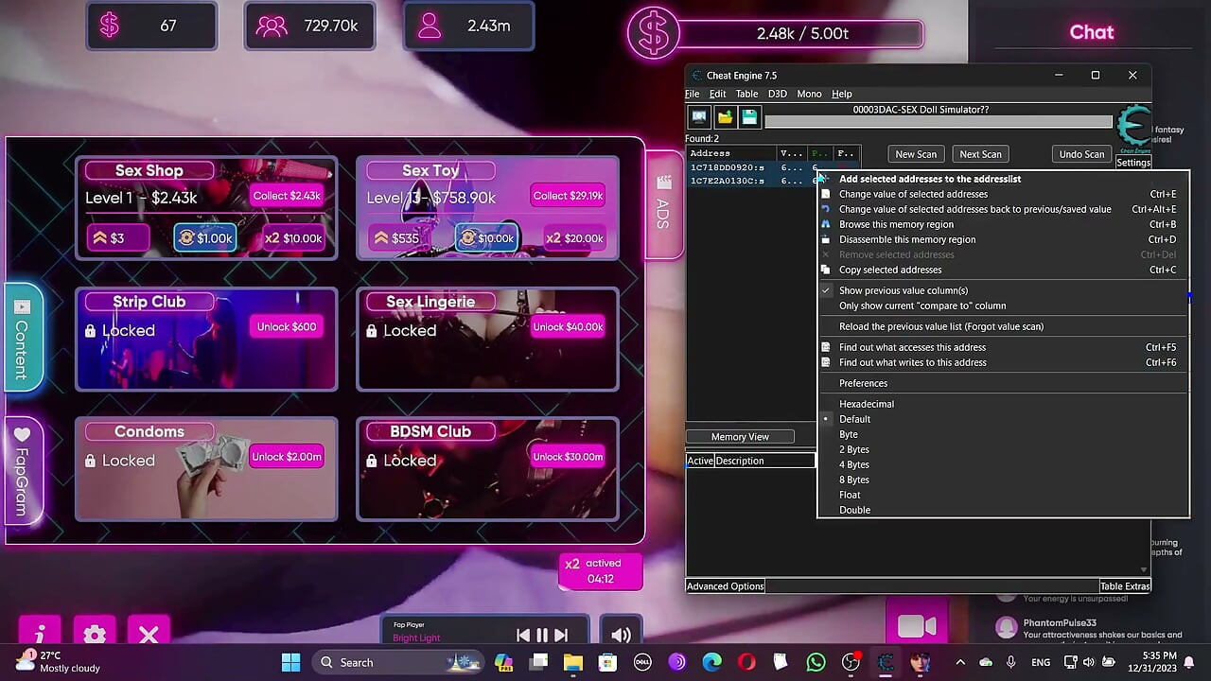Skip to next track in Fap Player

pyautogui.click(x=561, y=636)
